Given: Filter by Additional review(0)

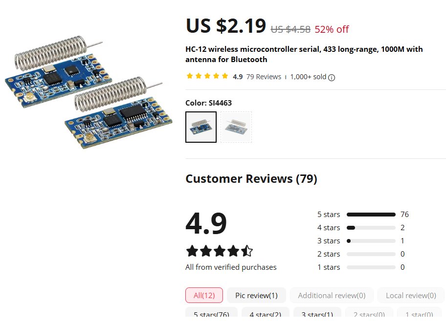Looking at the screenshot, I should (332, 295).
